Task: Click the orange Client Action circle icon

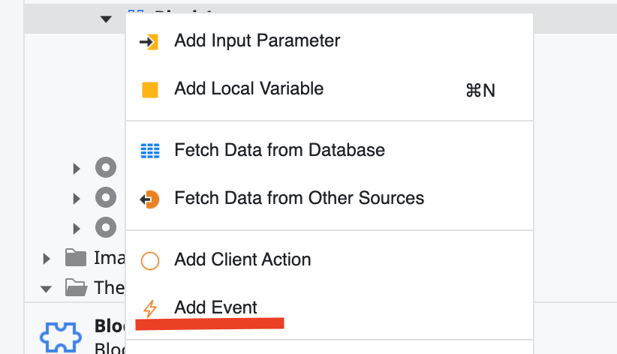Action: (150, 261)
